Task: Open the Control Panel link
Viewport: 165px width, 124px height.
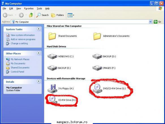Action: point(17,72)
